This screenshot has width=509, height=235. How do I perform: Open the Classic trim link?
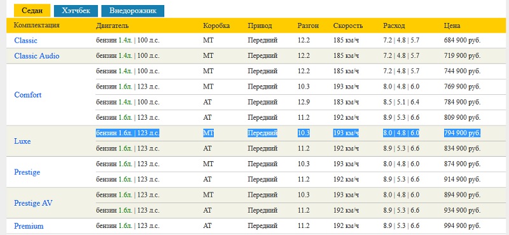(25, 40)
